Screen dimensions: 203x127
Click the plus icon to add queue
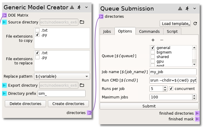[x=153, y=40]
